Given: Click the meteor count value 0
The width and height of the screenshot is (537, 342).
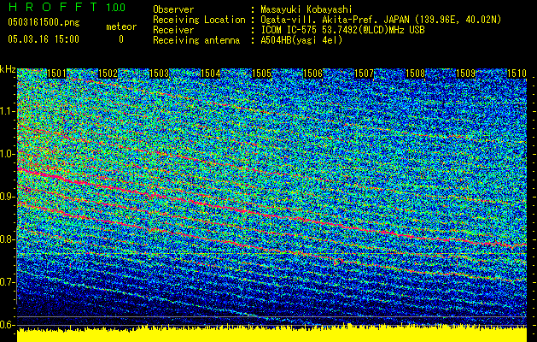Looking at the screenshot, I should coord(121,39).
